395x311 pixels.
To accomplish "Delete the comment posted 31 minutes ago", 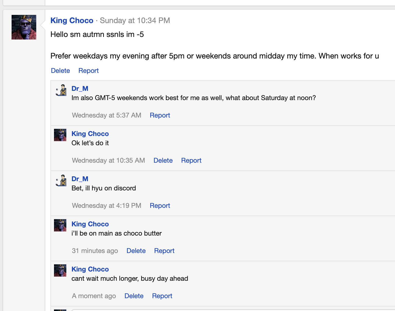I will click(x=136, y=251).
